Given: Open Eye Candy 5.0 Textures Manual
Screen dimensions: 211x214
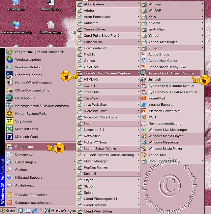Looking at the screenshot, I should (172, 92).
